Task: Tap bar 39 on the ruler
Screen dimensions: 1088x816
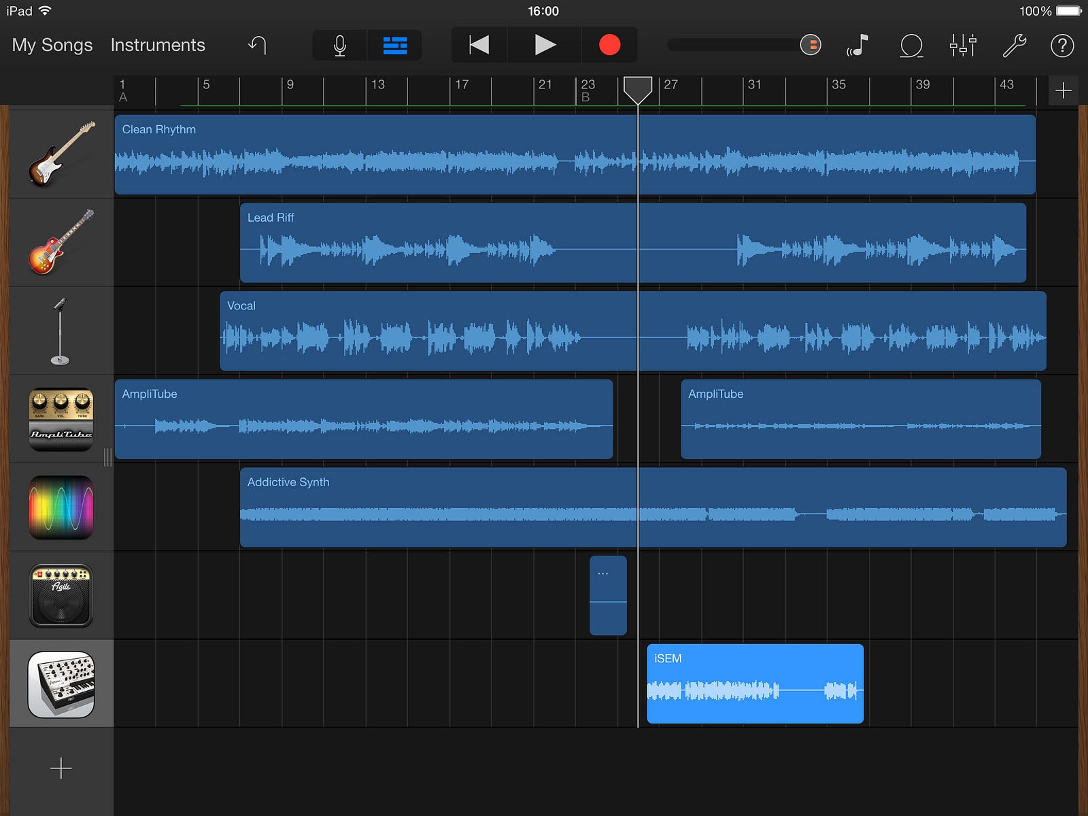Action: point(923,84)
